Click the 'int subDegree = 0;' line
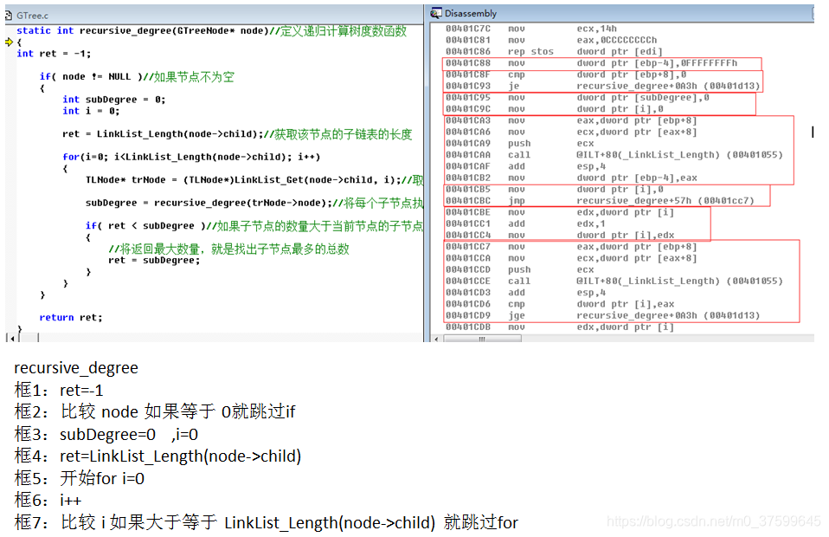This screenshot has height=537, width=829. pos(113,100)
